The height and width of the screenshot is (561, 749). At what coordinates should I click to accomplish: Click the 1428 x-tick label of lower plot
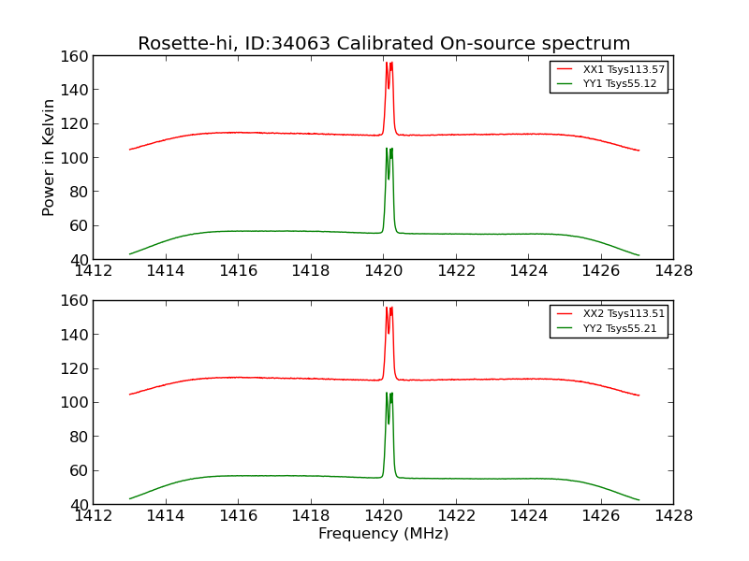click(x=673, y=516)
